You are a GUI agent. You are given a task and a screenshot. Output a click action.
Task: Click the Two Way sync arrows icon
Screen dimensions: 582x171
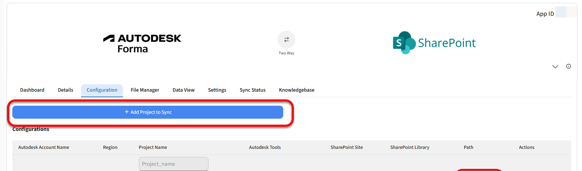point(286,40)
